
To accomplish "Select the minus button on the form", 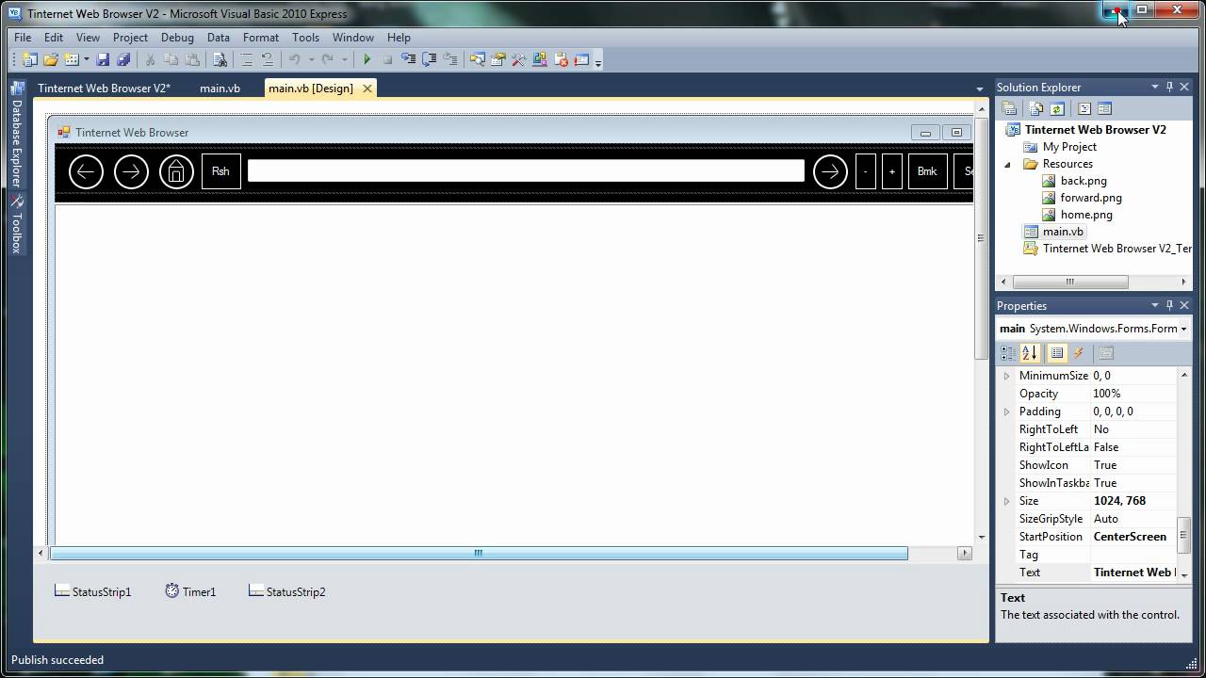I will coord(866,171).
